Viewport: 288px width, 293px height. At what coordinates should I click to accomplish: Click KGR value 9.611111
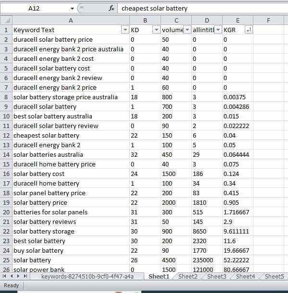tap(238, 231)
